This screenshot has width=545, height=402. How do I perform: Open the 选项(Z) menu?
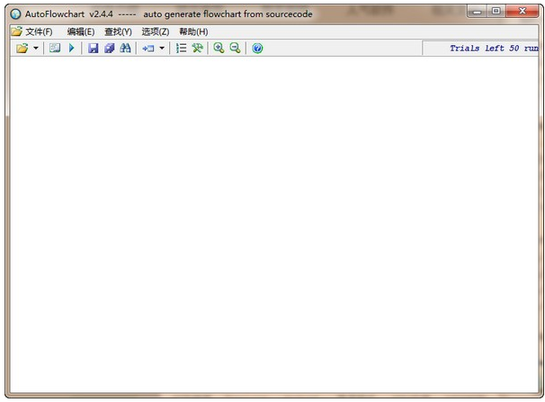(x=155, y=31)
